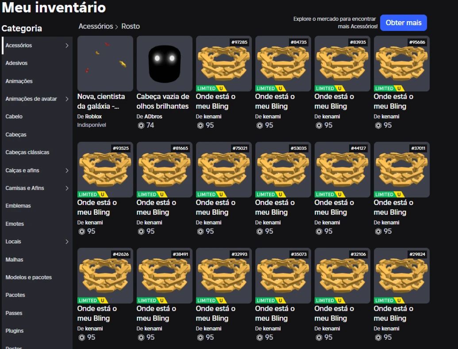Screen dimensions: 458x349
Task: Click the Robux icon on Bling item #97285
Action: tap(200, 125)
